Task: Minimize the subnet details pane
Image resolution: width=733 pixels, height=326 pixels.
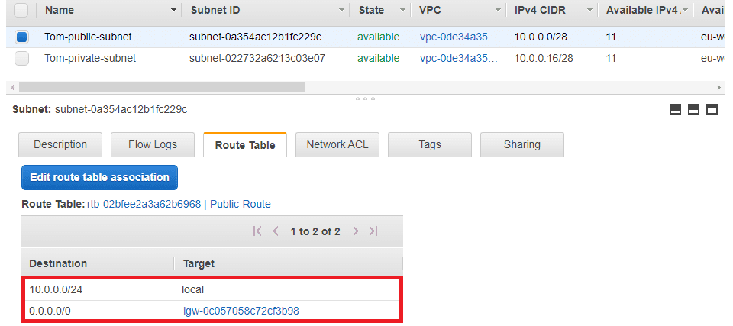Action: pos(675,109)
